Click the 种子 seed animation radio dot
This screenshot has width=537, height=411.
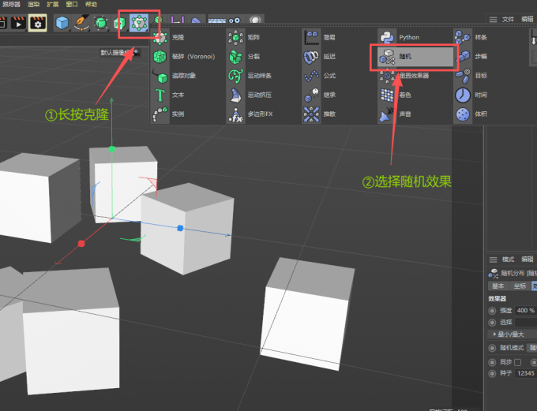pos(492,373)
